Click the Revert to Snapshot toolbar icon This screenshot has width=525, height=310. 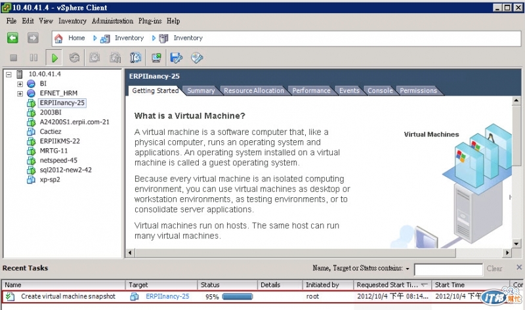(115, 58)
